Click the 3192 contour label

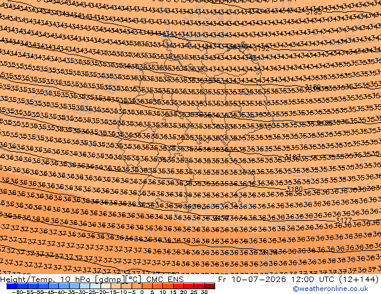pos(261,49)
